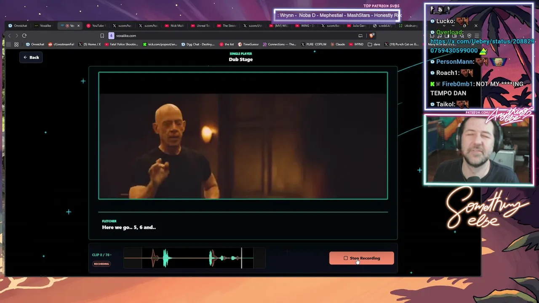Image resolution: width=539 pixels, height=303 pixels.
Task: Open the apps grid in bookmarks bar
Action: 16,44
